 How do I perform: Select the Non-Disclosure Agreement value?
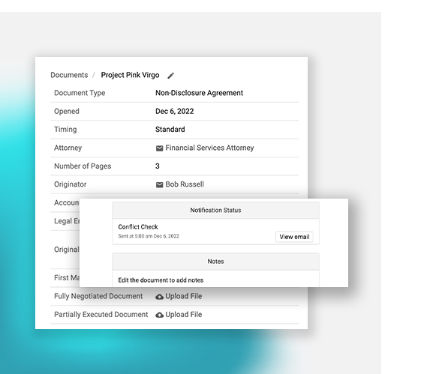[x=199, y=93]
